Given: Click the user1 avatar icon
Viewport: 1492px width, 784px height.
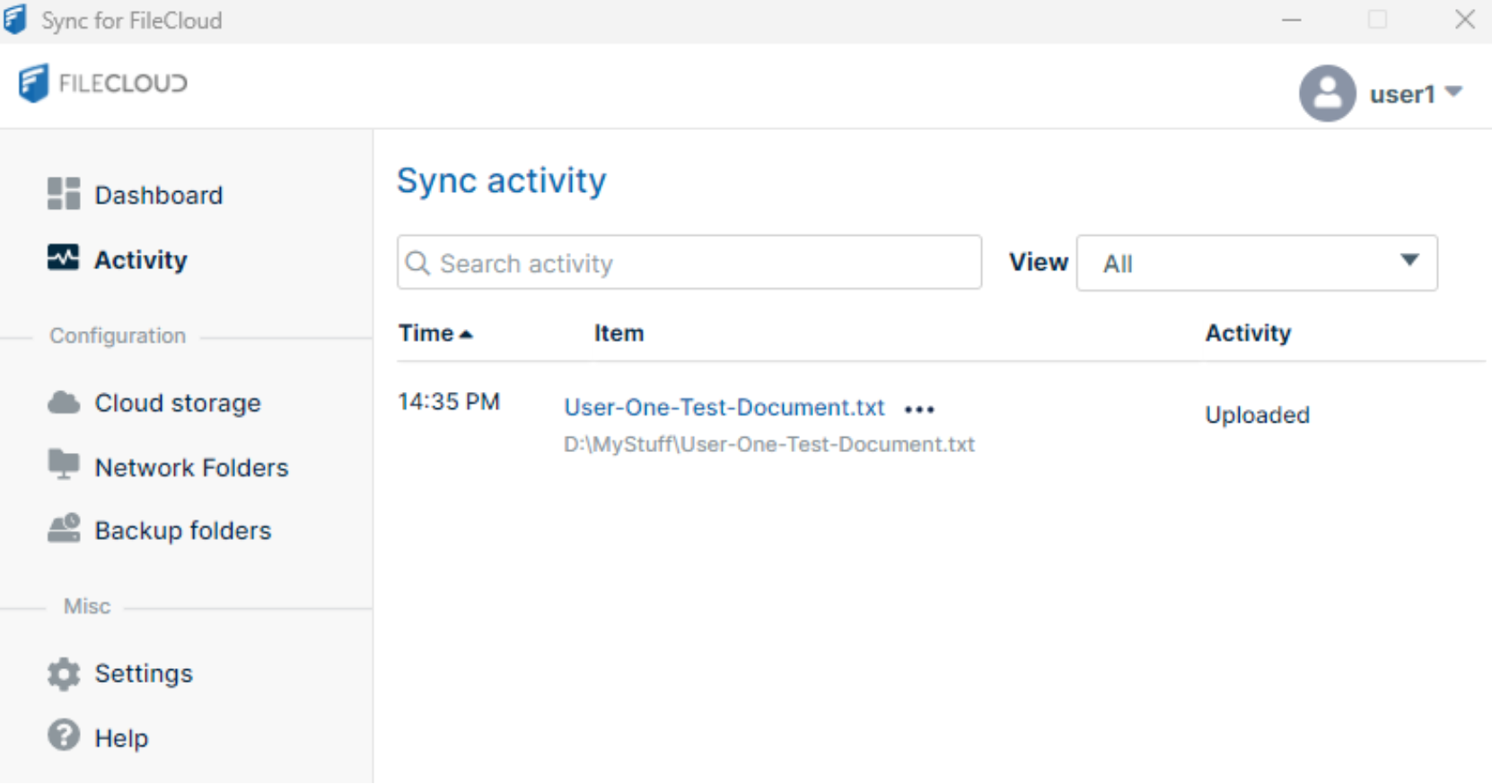Looking at the screenshot, I should click(1327, 93).
